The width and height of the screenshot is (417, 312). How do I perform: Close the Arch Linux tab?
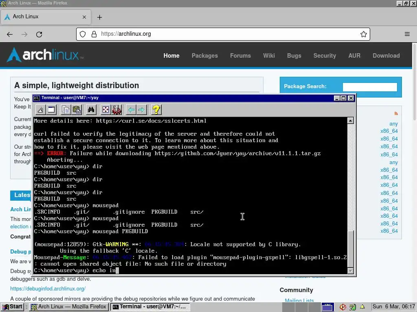click(x=84, y=17)
